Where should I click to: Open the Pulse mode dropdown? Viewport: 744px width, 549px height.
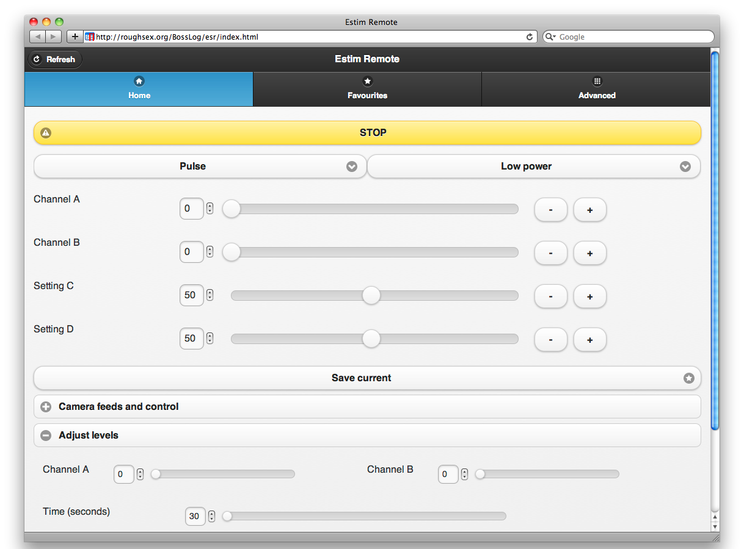(x=200, y=167)
